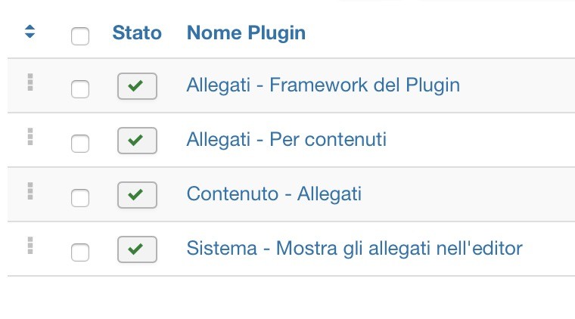Select checkbox for Allegati - Framework del Plugin
575x319 pixels.
point(79,88)
